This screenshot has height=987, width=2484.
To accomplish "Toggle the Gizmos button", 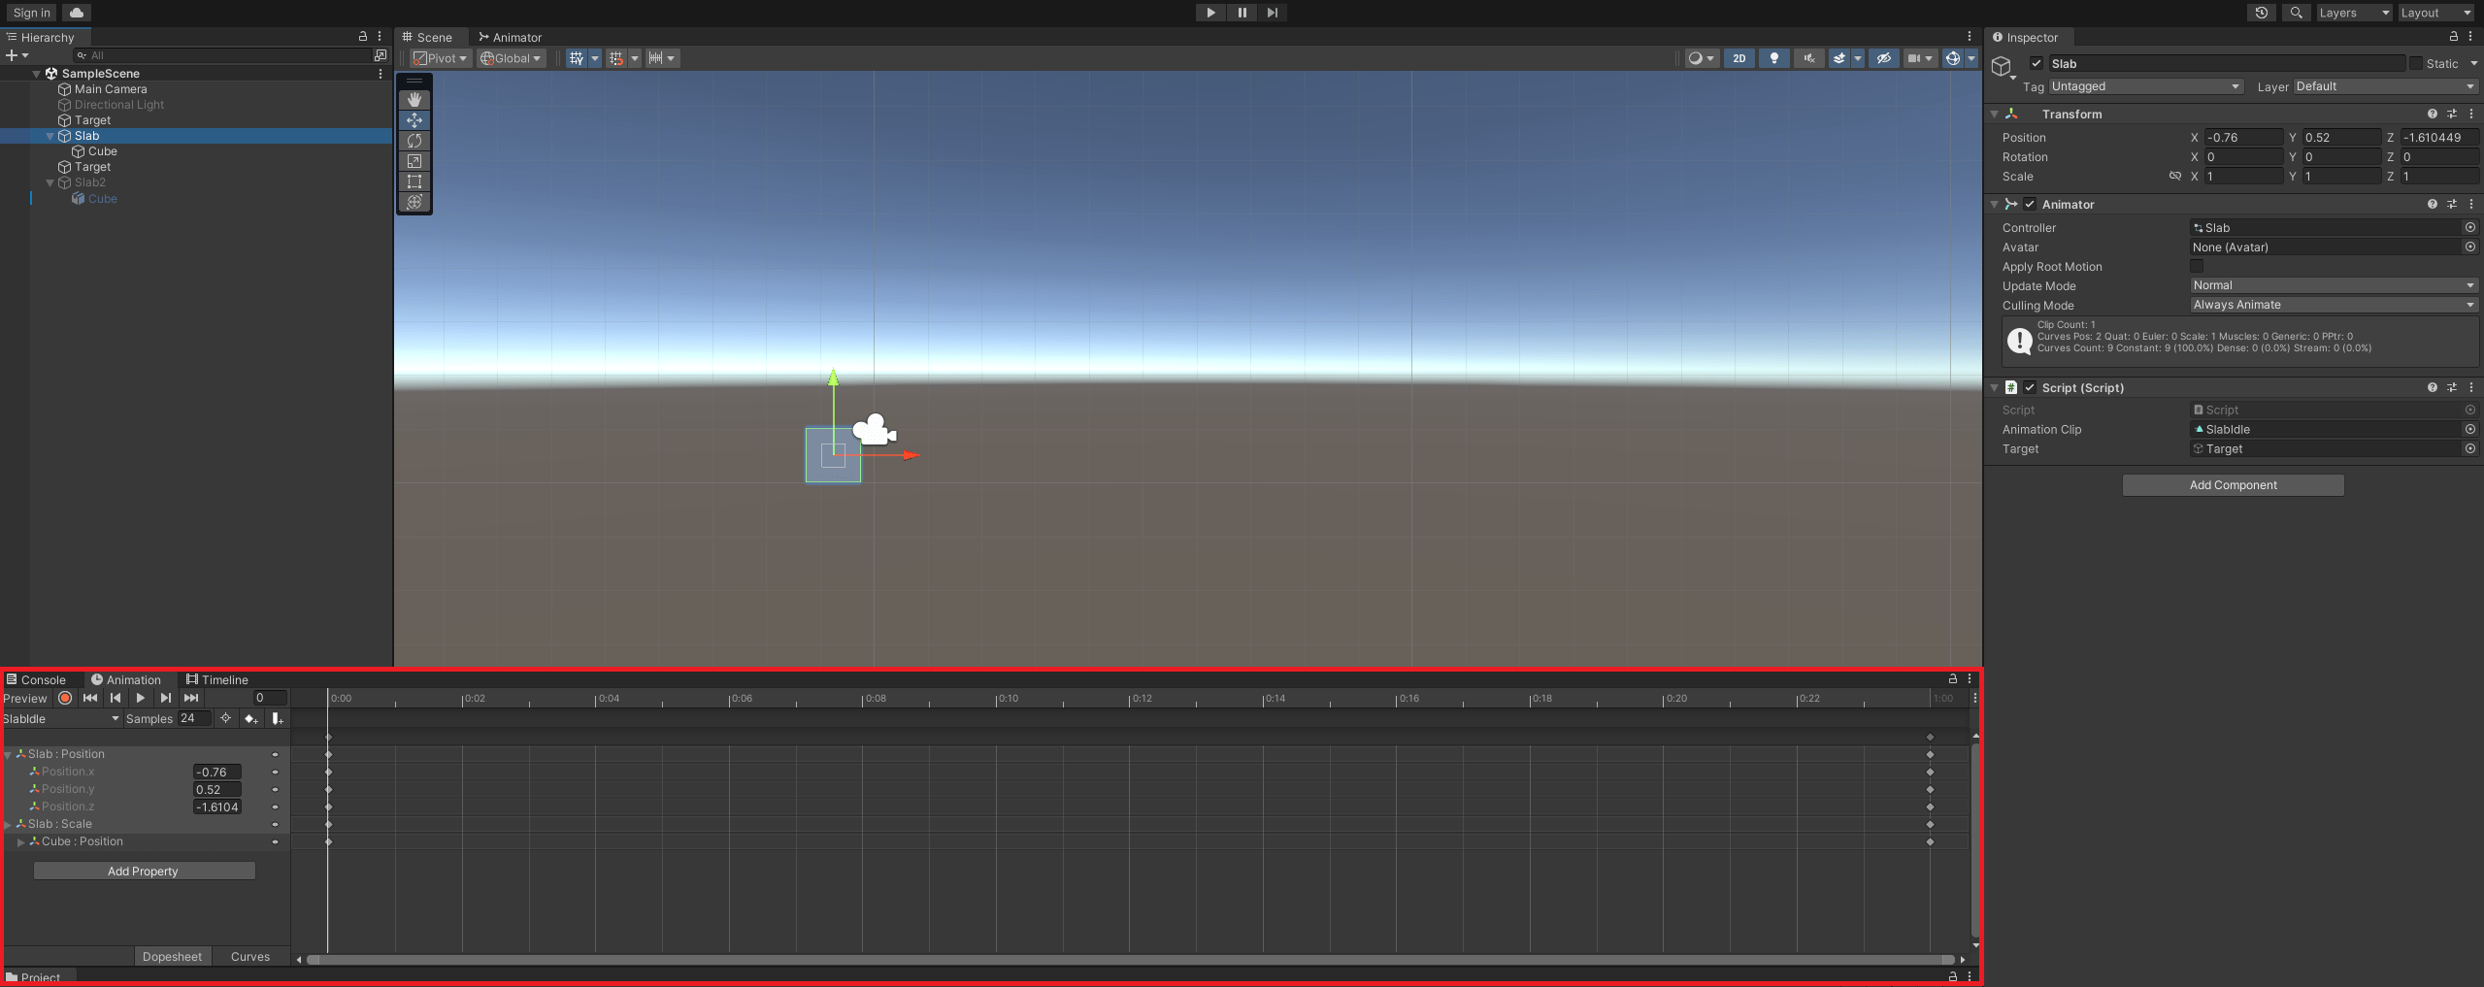I will click(x=1953, y=58).
